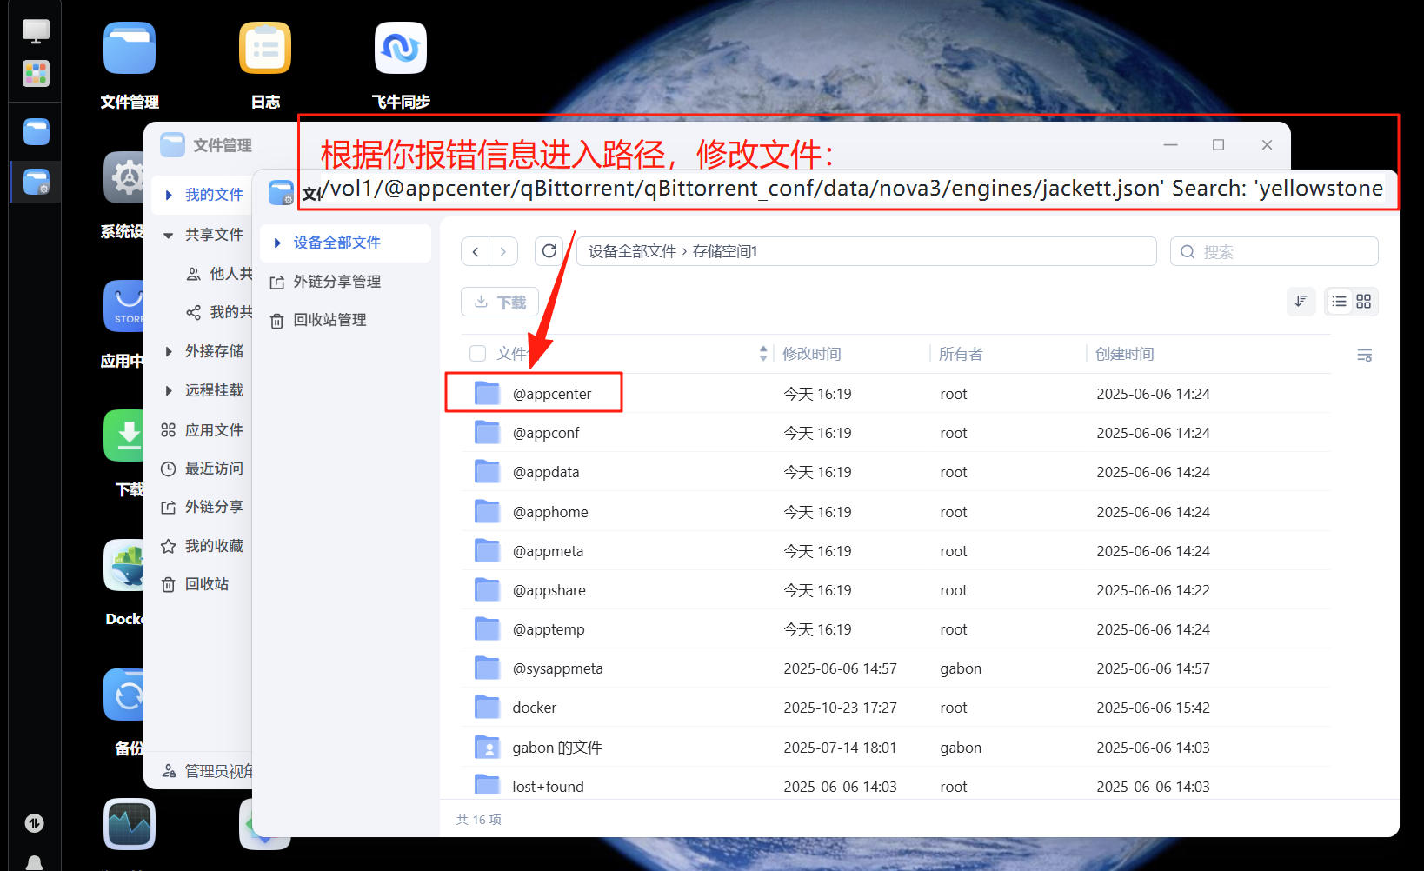This screenshot has height=871, width=1424.
Task: Open 回收站 in the sidebar
Action: (196, 584)
